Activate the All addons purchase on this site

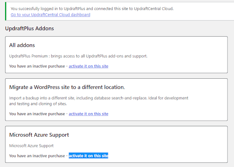click(88, 66)
